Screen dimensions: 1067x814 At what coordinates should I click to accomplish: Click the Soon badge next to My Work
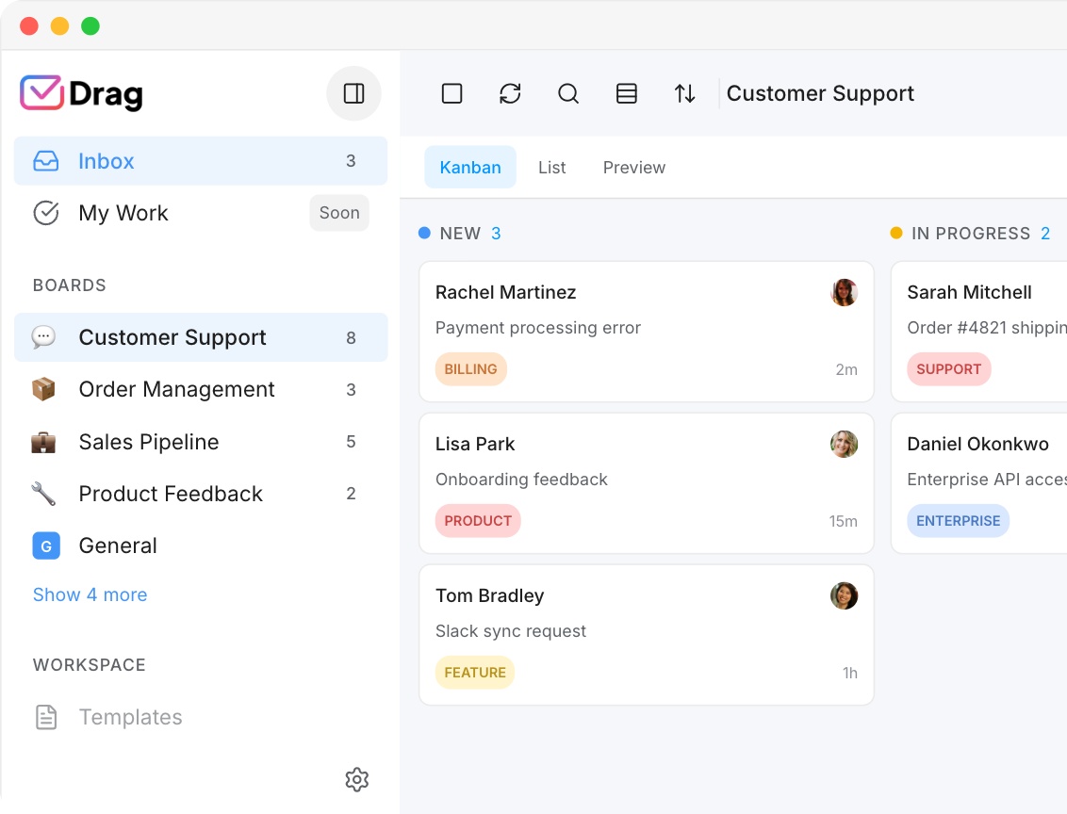pos(339,213)
